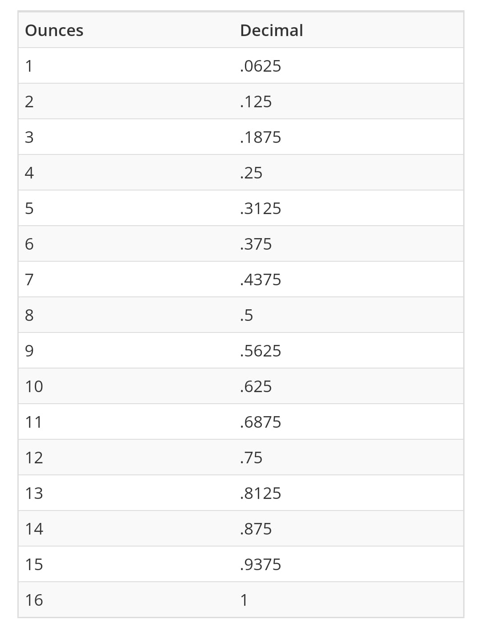Image resolution: width=481 pixels, height=632 pixels.
Task: Click the .25 decimal value
Action: pos(251,173)
